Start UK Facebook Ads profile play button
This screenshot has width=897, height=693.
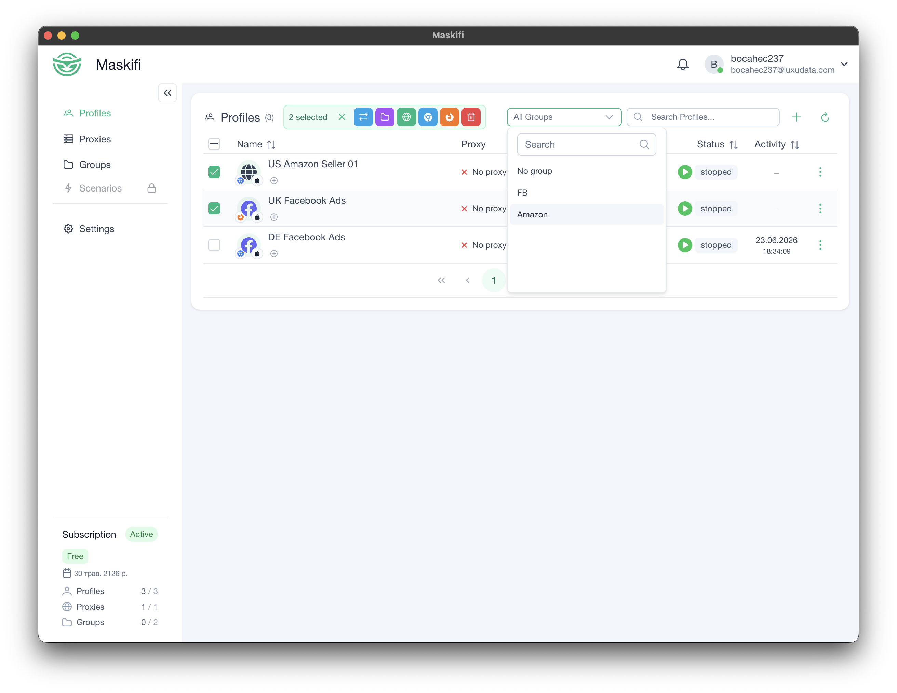(685, 208)
